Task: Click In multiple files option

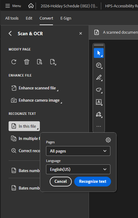Action: [25, 139]
